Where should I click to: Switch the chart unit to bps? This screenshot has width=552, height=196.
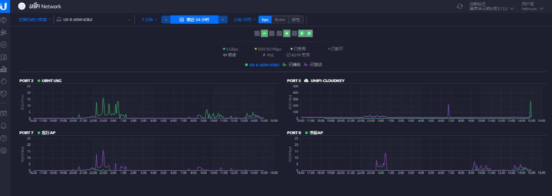click(x=265, y=20)
